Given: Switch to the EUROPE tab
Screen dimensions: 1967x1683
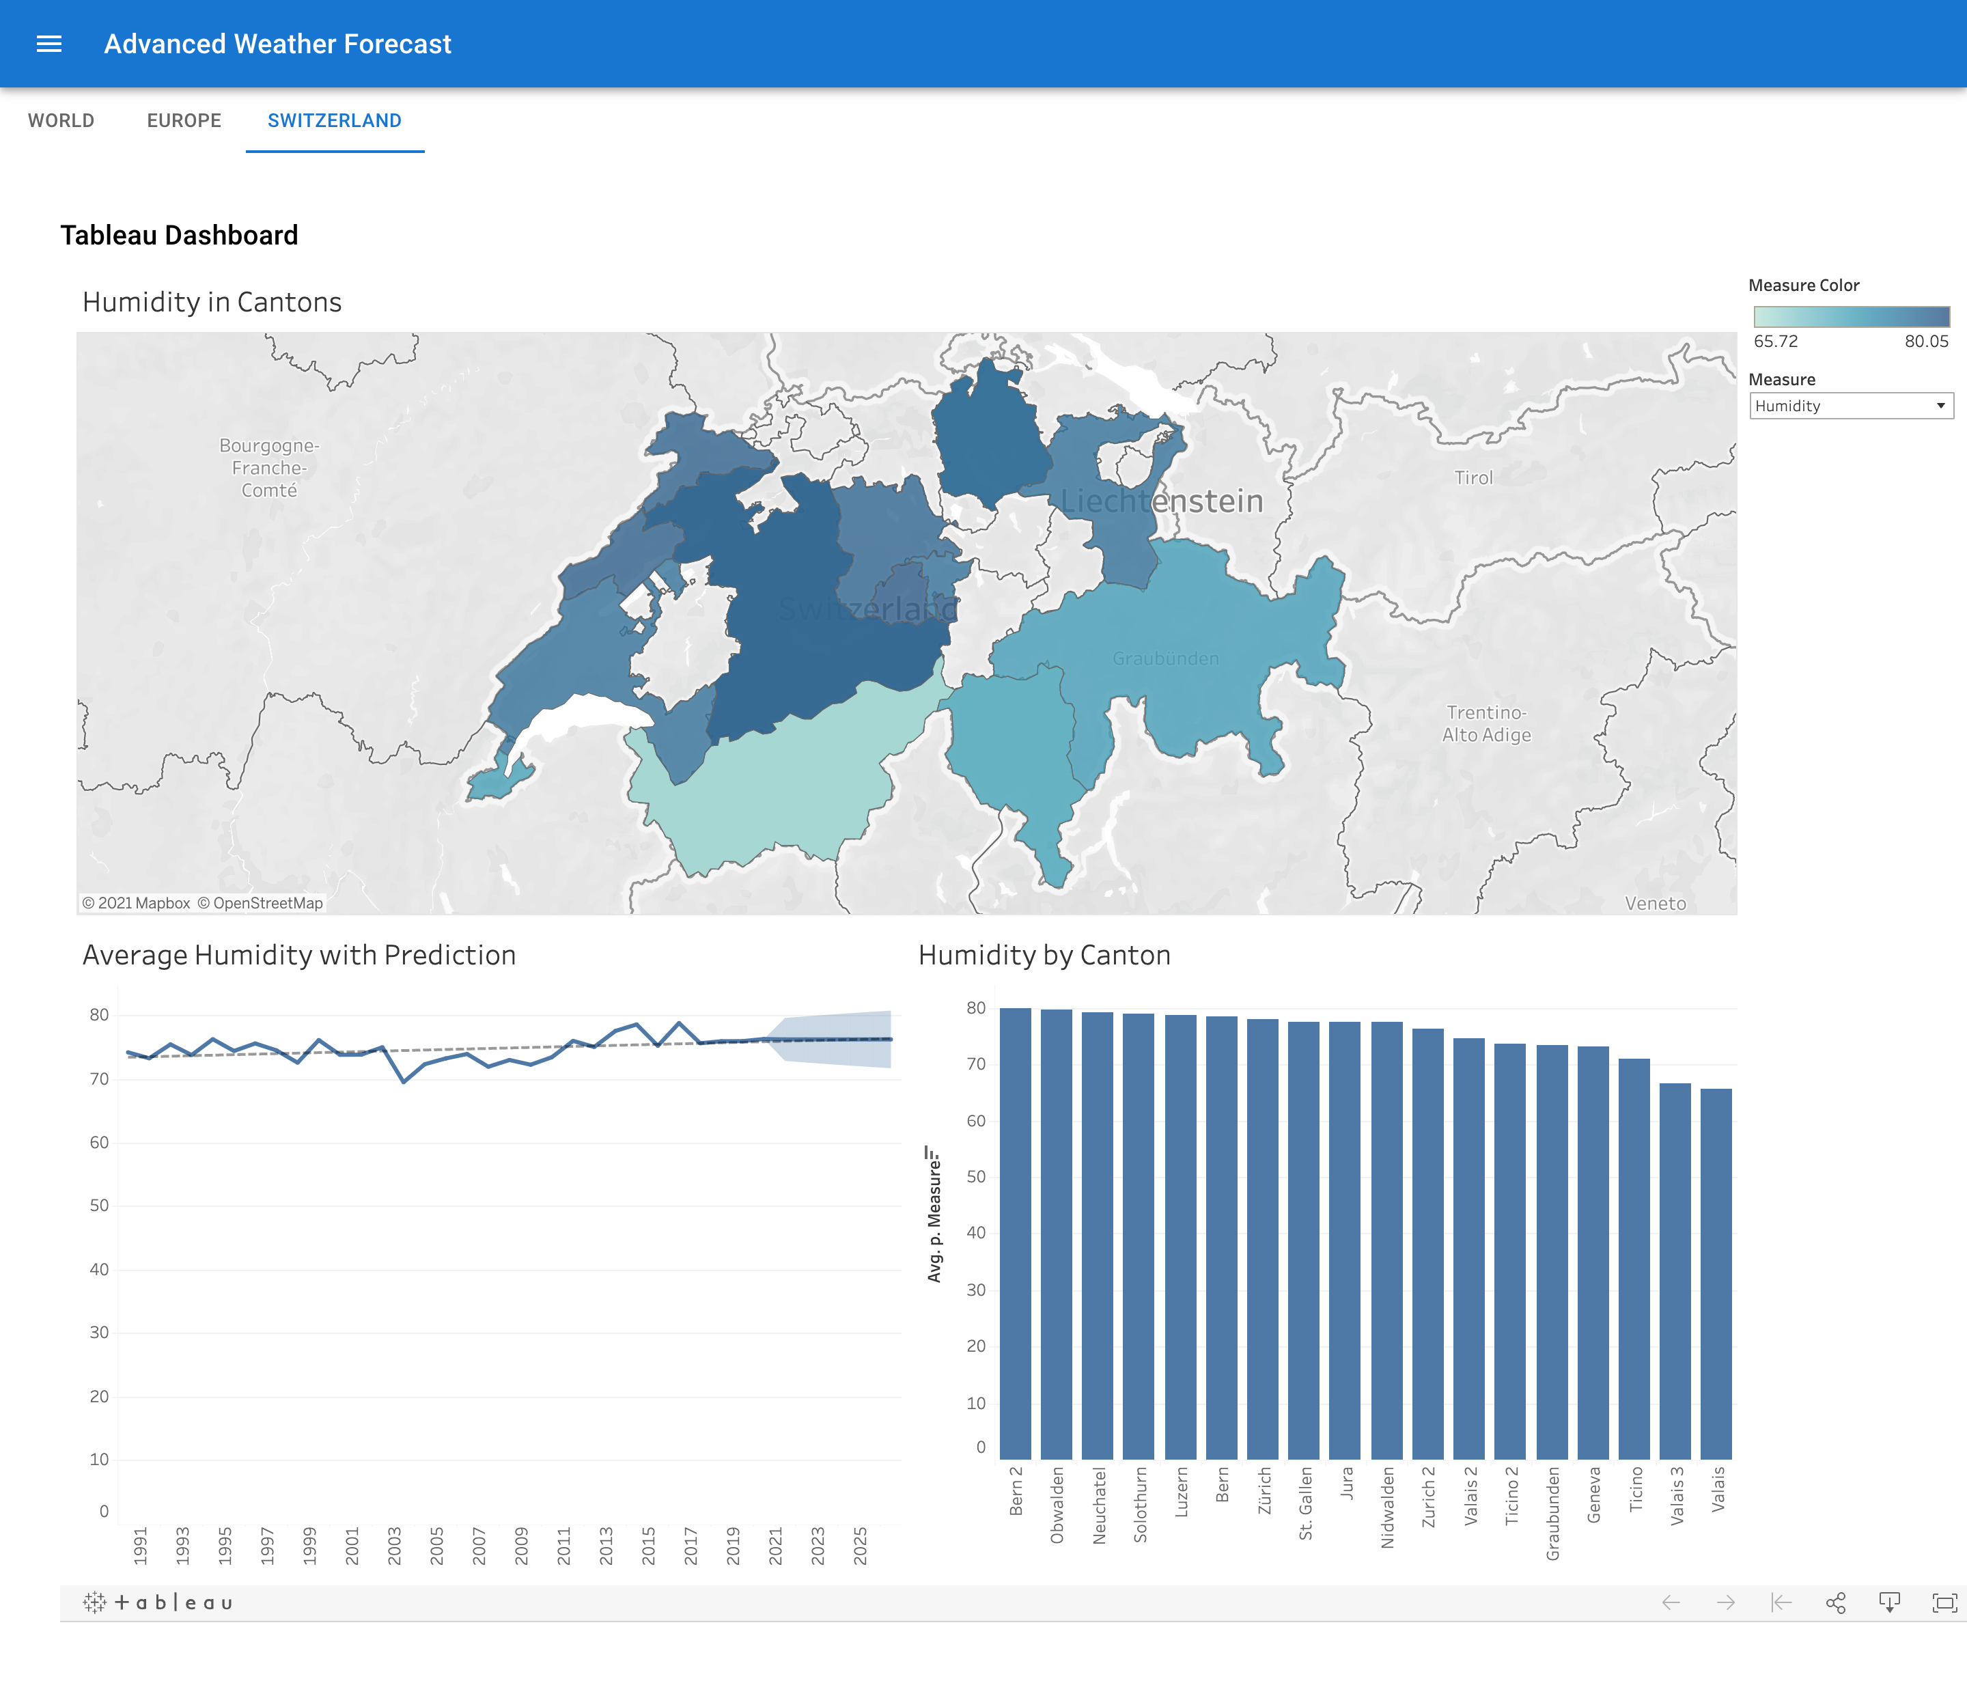Looking at the screenshot, I should (x=184, y=120).
